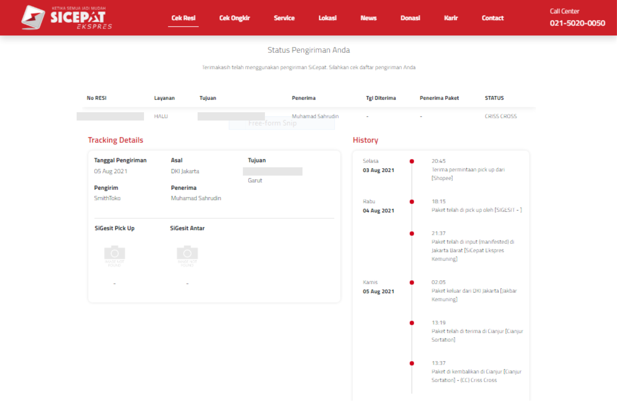
Task: Navigate to Donasi
Action: (x=410, y=18)
